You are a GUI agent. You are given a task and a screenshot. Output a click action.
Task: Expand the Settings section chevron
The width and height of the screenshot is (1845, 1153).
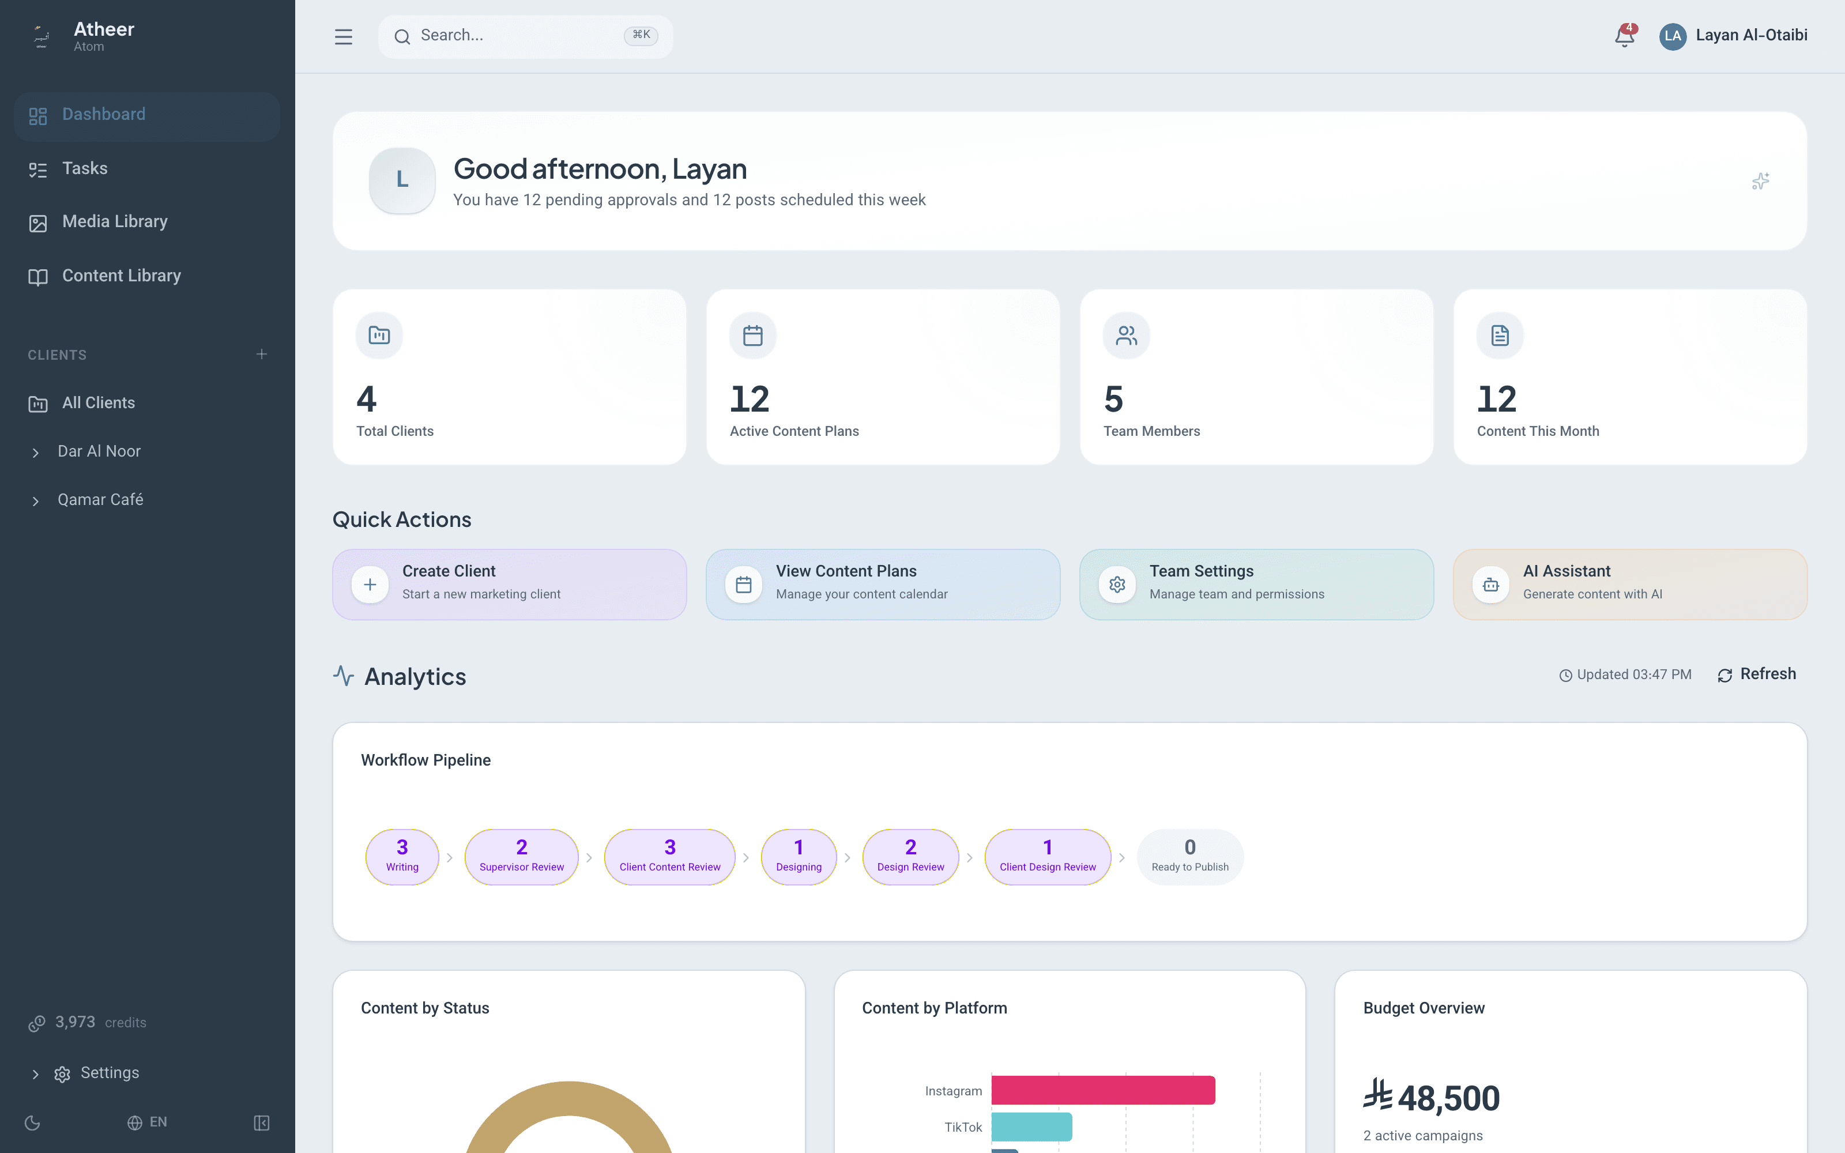coord(35,1075)
